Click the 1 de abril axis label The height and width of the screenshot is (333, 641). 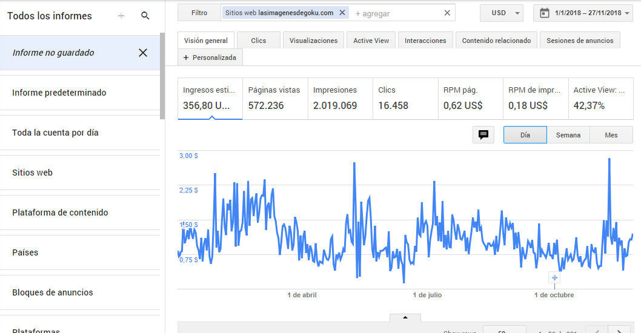pyautogui.click(x=302, y=295)
